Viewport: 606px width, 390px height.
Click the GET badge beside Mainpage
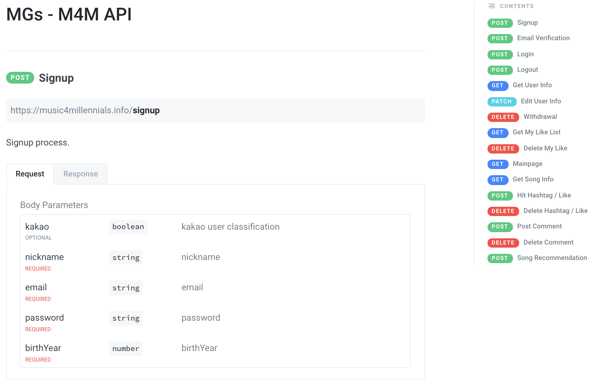(x=497, y=164)
